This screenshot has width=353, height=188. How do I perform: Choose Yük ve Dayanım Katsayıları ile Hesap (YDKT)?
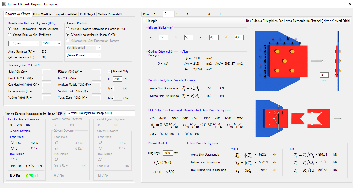pyautogui.click(x=96, y=29)
